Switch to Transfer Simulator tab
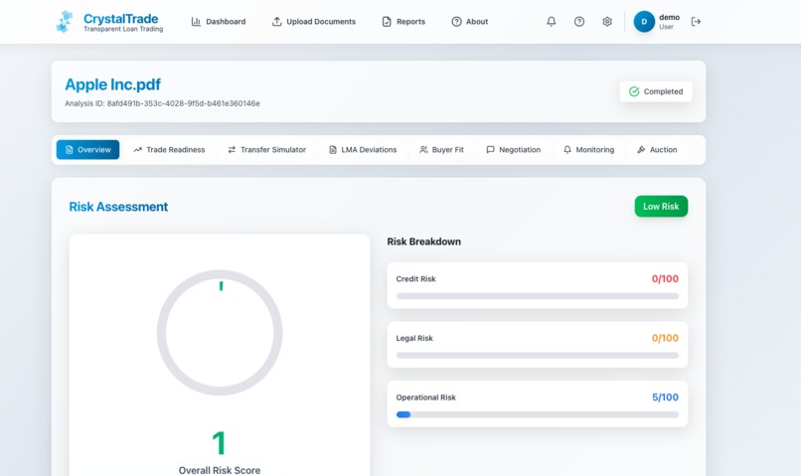 click(x=266, y=150)
